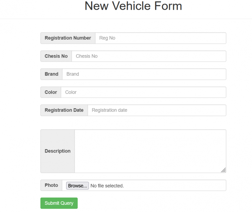Click the empty Photo field area
Image resolution: width=252 pixels, height=212 pixels.
point(175,185)
